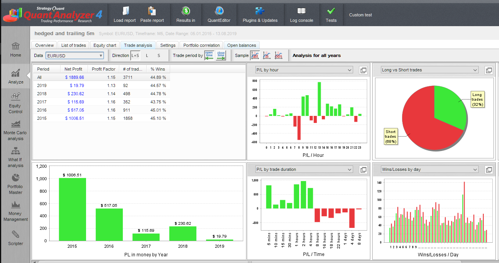Viewport: 499px width, 263px height.
Task: Pop out the P/L by hour chart
Action: tap(363, 70)
